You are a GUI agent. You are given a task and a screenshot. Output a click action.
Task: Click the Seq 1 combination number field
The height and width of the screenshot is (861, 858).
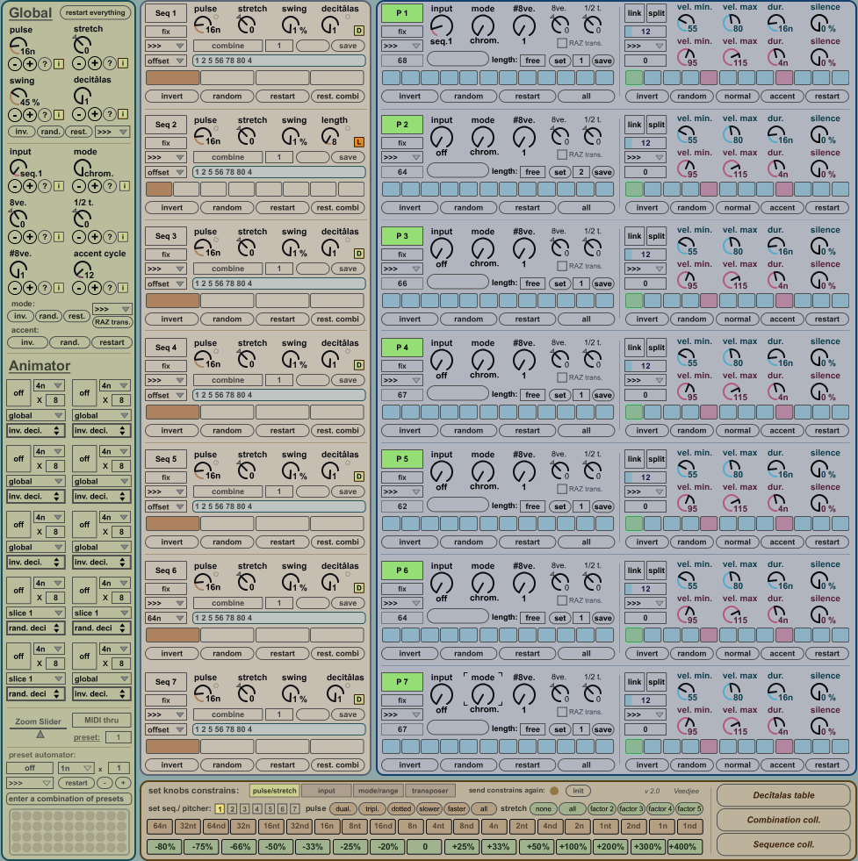(279, 46)
